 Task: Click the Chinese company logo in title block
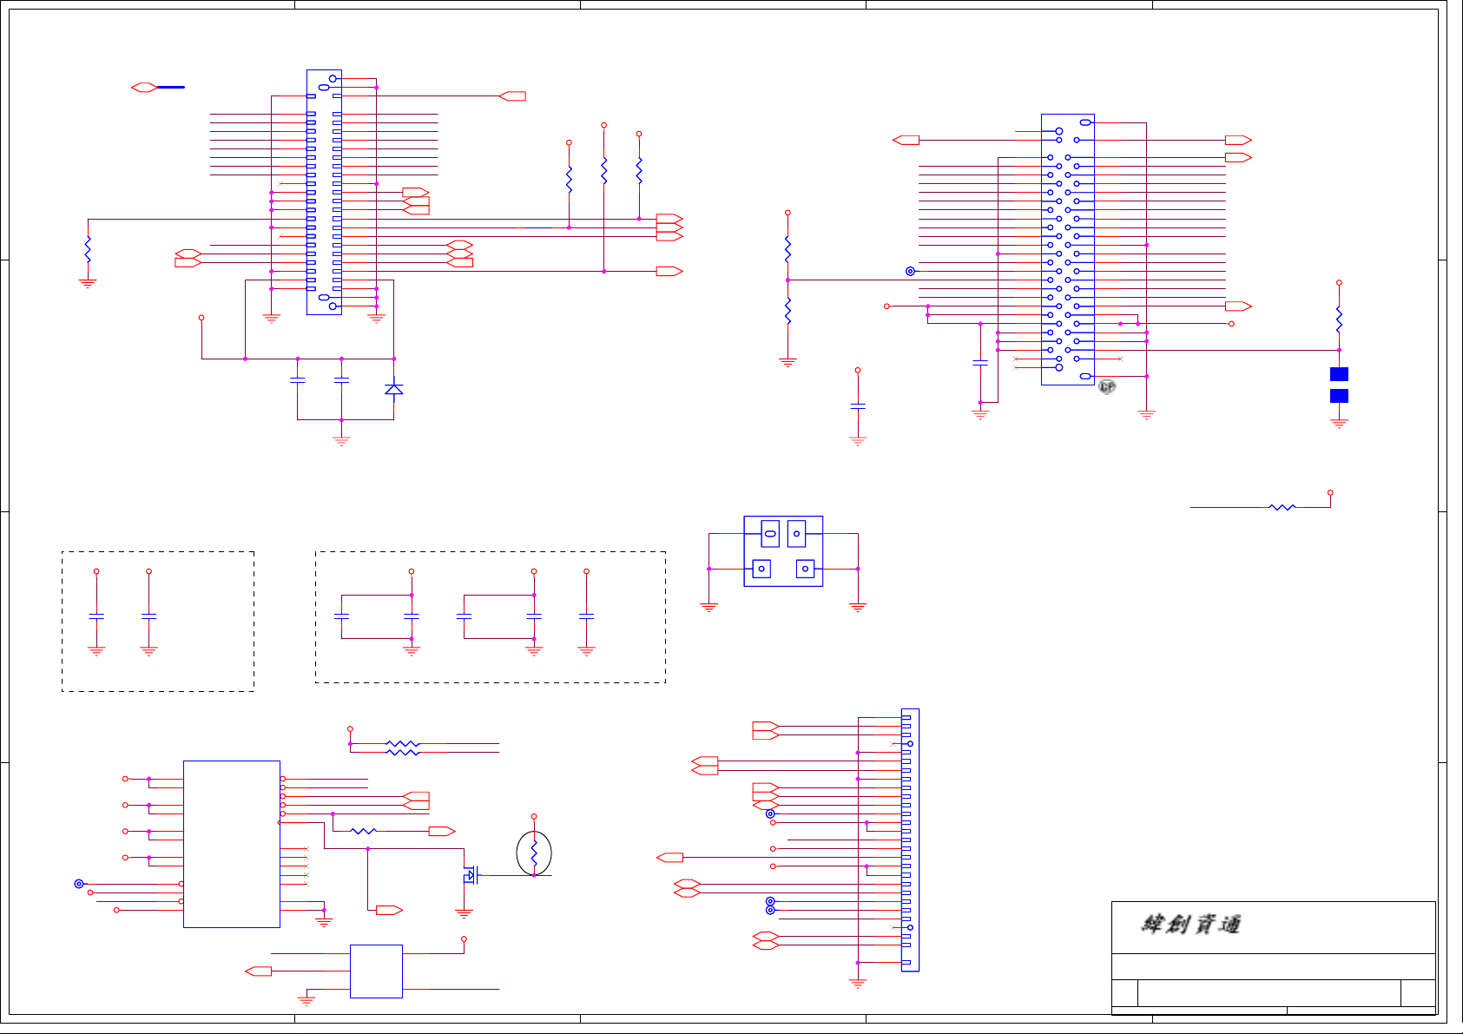pyautogui.click(x=1190, y=924)
